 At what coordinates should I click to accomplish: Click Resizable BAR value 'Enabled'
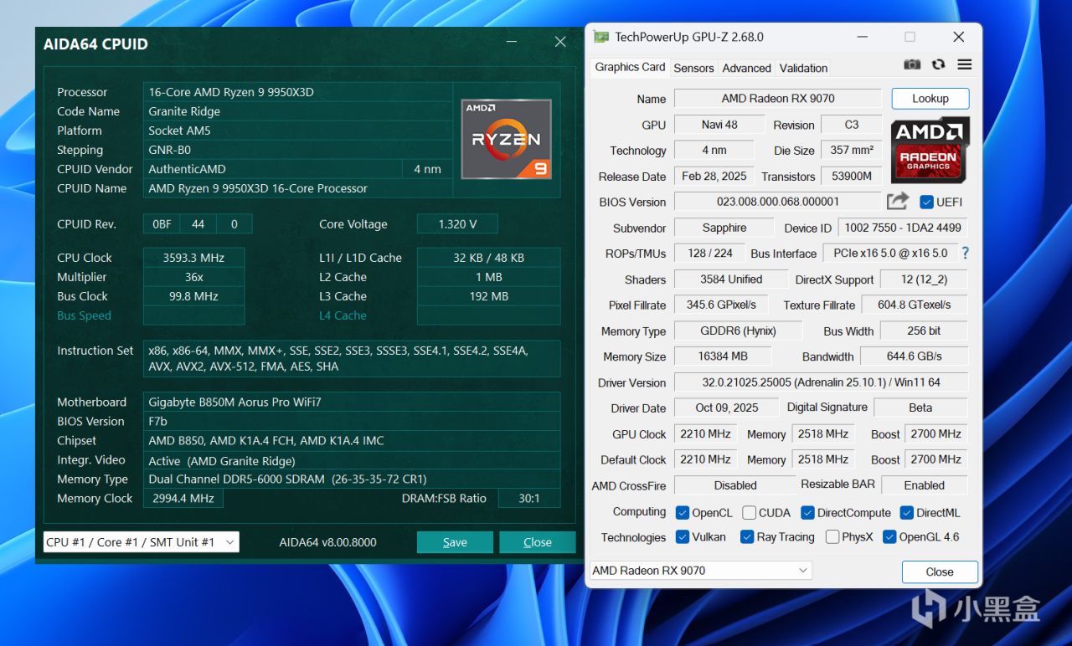coord(925,485)
